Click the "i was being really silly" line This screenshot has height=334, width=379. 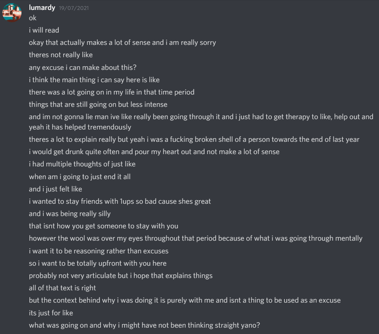pyautogui.click(x=70, y=214)
